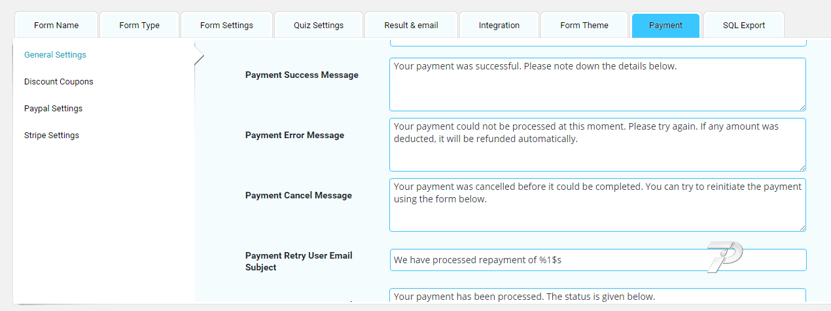
Task: Click into the Payment Success Message textarea
Action: click(x=597, y=84)
